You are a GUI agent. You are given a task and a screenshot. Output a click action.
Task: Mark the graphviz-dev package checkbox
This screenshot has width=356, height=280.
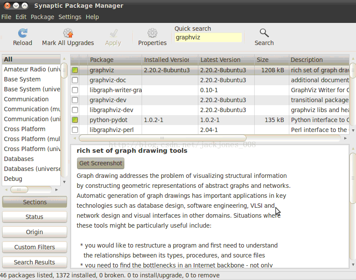click(75, 100)
